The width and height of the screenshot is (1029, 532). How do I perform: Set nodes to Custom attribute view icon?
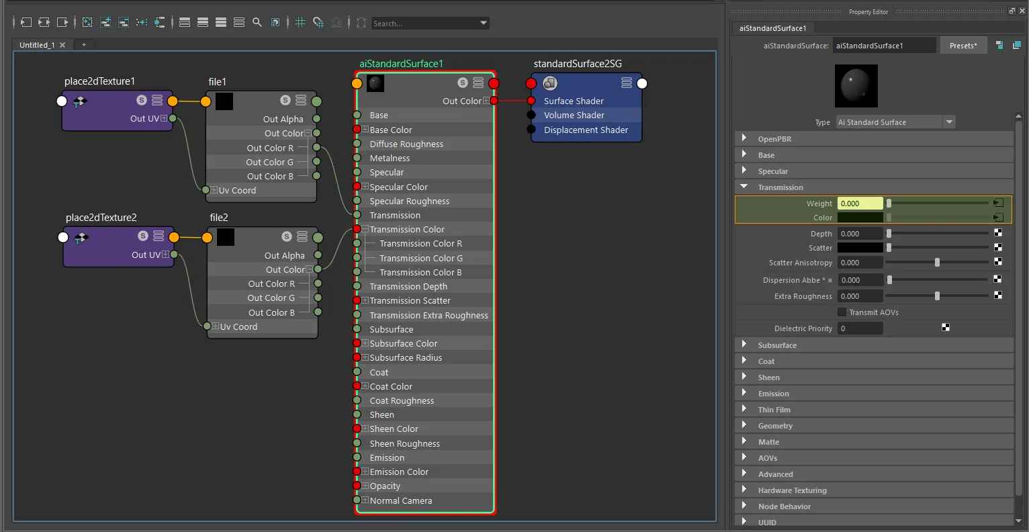tap(239, 22)
